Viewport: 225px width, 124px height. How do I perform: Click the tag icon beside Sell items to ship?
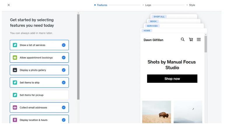pyautogui.click(x=15, y=83)
